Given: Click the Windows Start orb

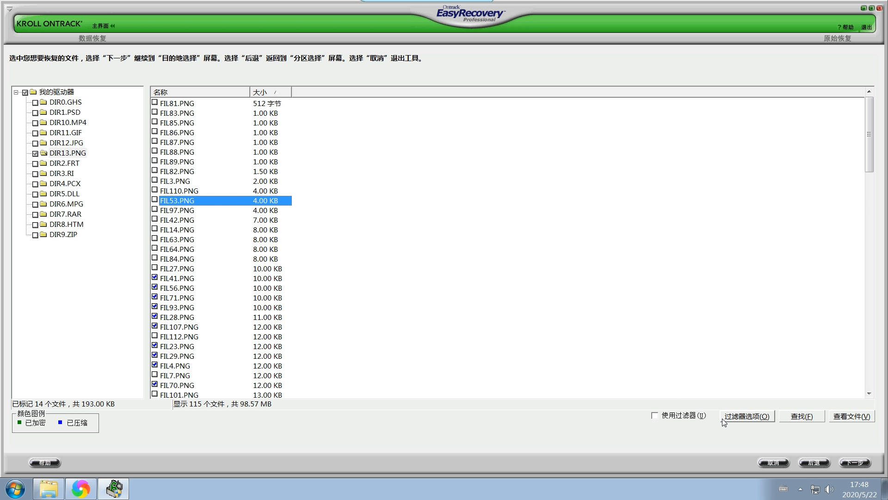Looking at the screenshot, I should point(15,489).
